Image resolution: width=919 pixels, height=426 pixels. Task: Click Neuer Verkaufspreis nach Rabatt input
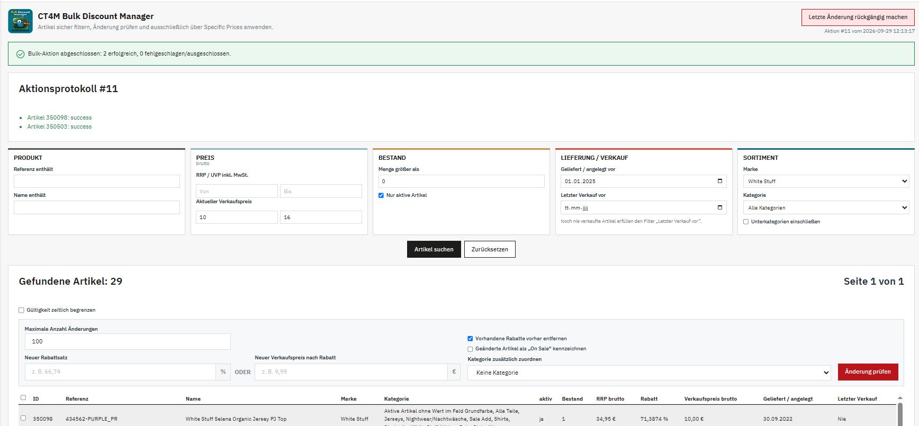351,371
